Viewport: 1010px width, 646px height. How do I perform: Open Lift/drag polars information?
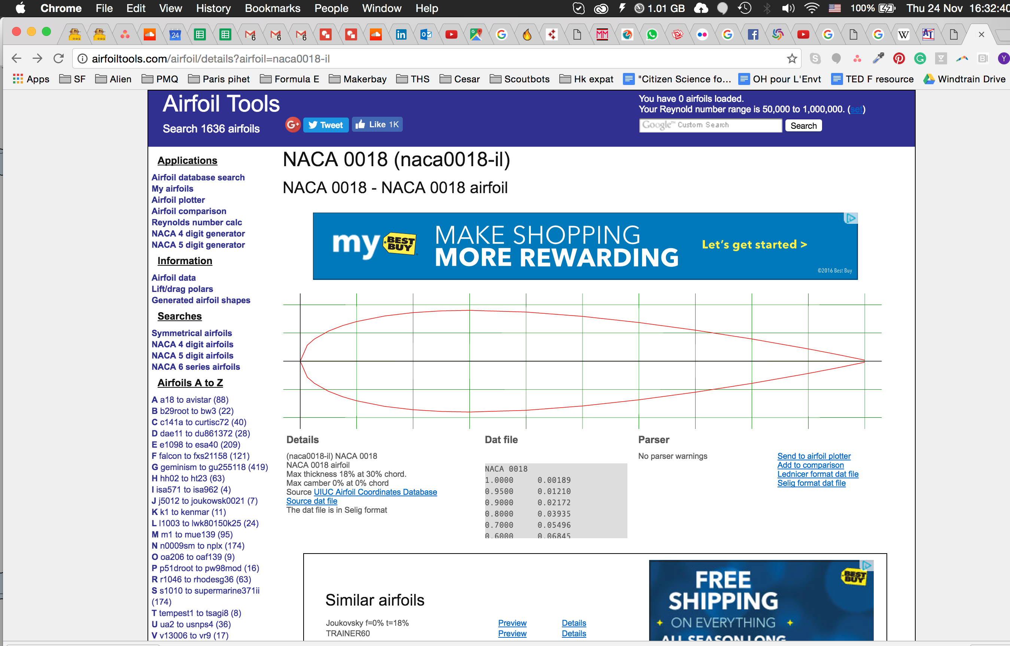pos(182,289)
